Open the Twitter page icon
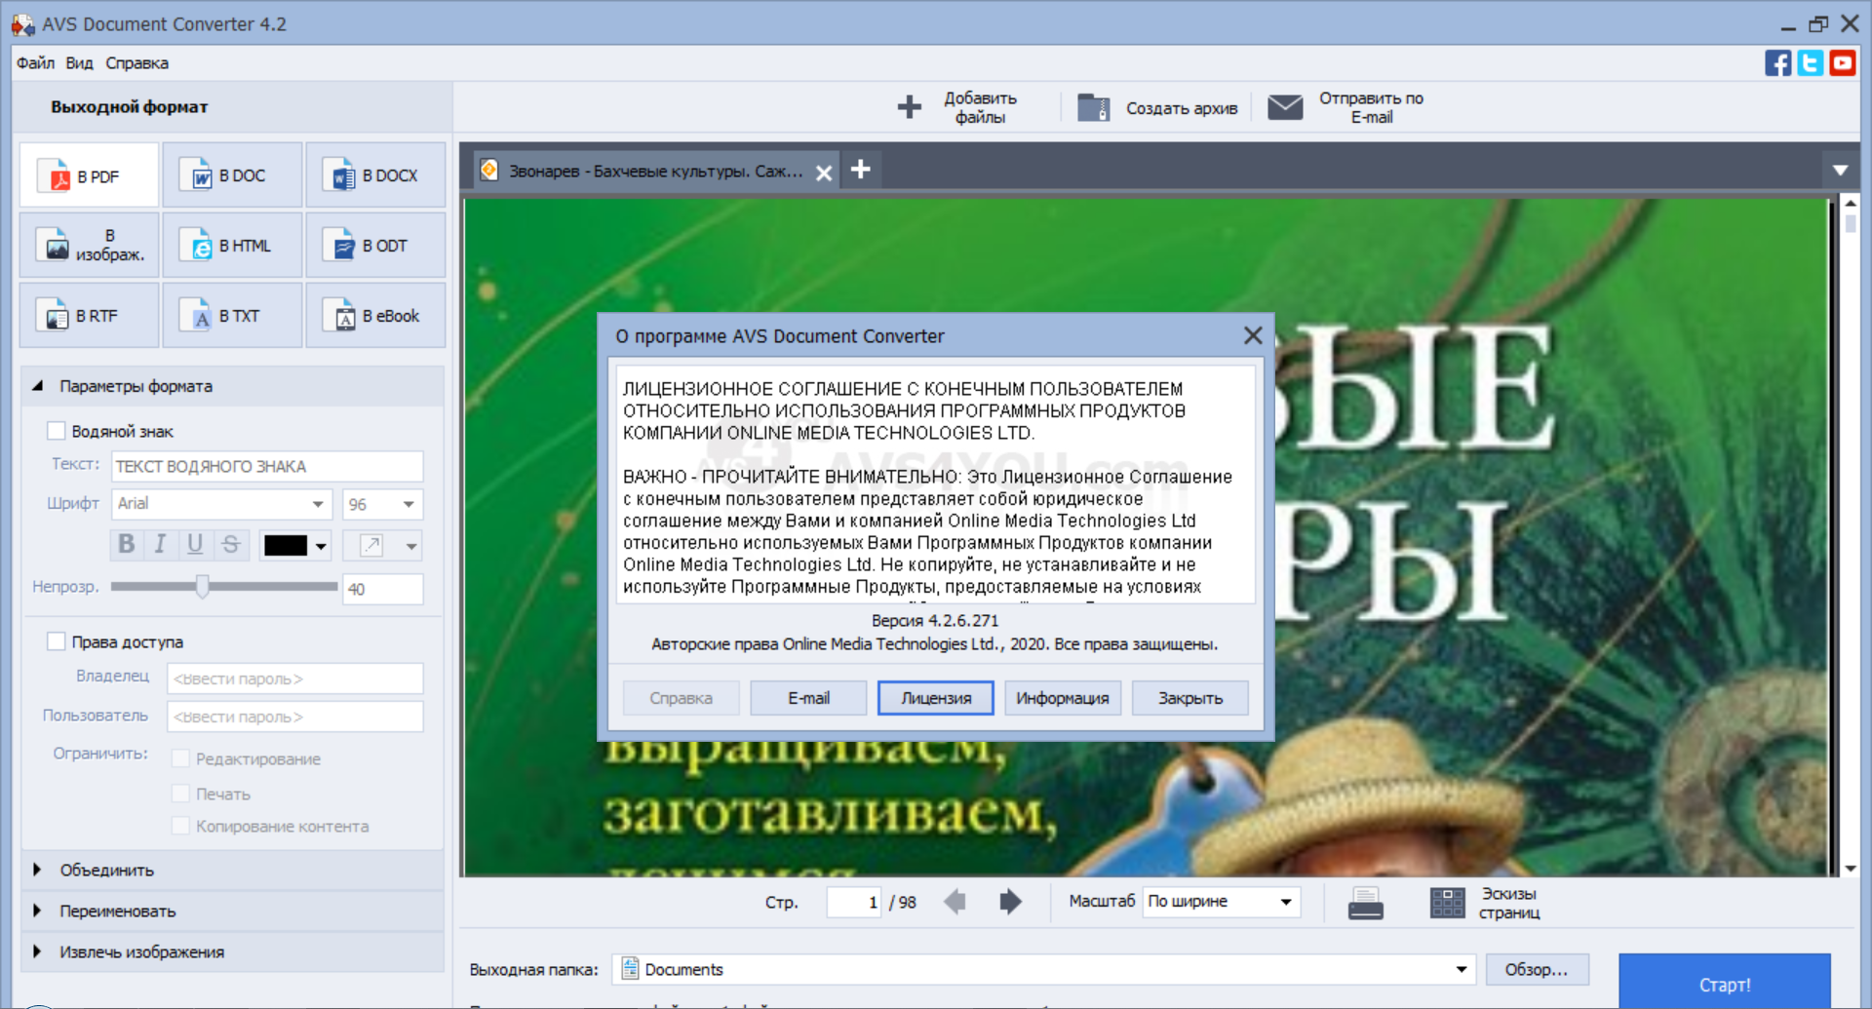Screen dimensions: 1872x1009 tap(1811, 63)
